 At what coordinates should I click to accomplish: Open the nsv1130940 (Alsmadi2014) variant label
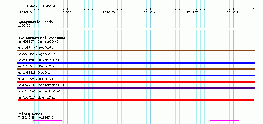(39, 91)
